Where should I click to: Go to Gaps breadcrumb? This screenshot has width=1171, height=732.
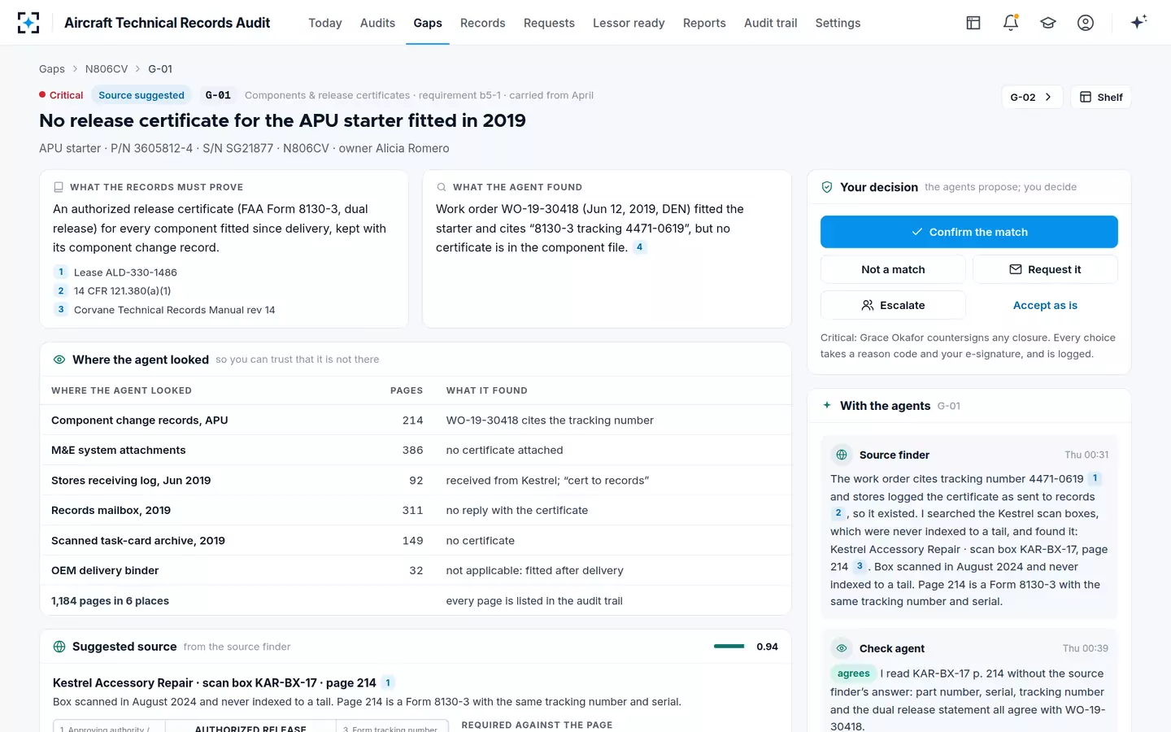52,69
